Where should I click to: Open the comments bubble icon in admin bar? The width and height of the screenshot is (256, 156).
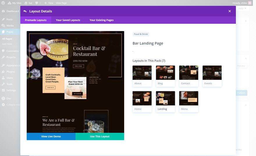37,3
